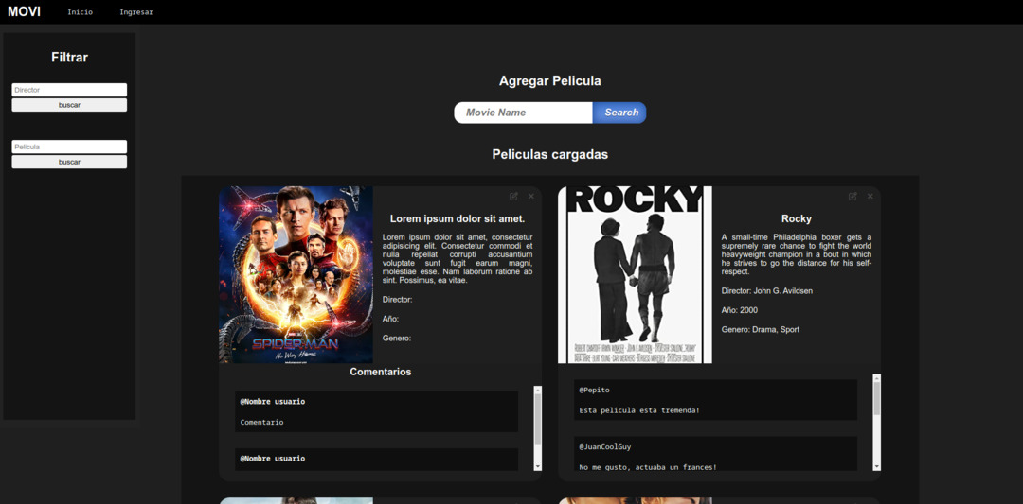
Task: Edit the Lorem ipsum movie card
Action: pos(514,196)
